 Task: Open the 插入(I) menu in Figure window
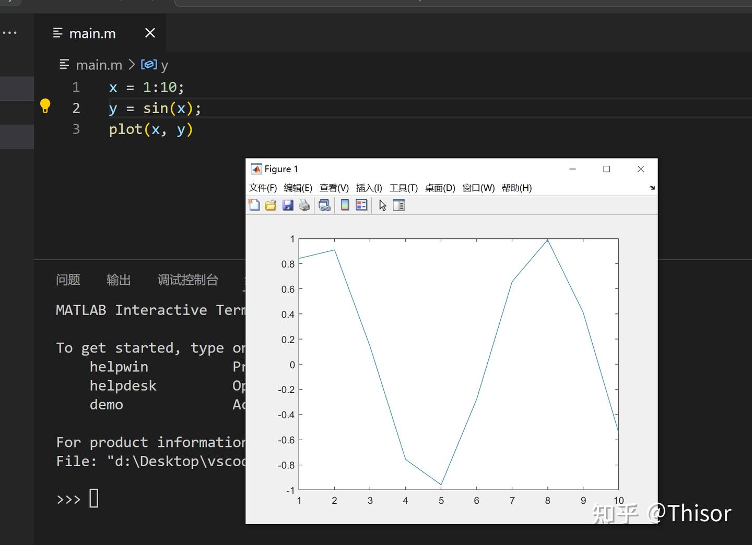pyautogui.click(x=369, y=188)
